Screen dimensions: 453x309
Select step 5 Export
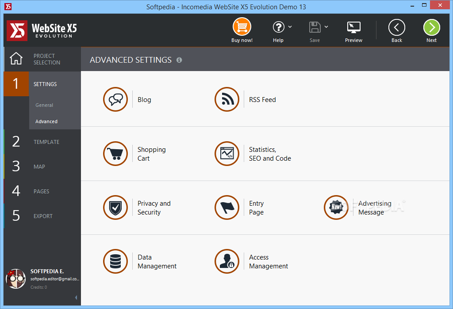click(42, 216)
